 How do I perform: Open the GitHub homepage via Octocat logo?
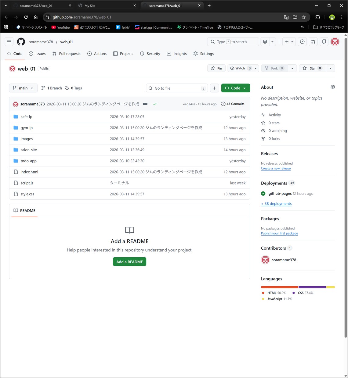21,42
